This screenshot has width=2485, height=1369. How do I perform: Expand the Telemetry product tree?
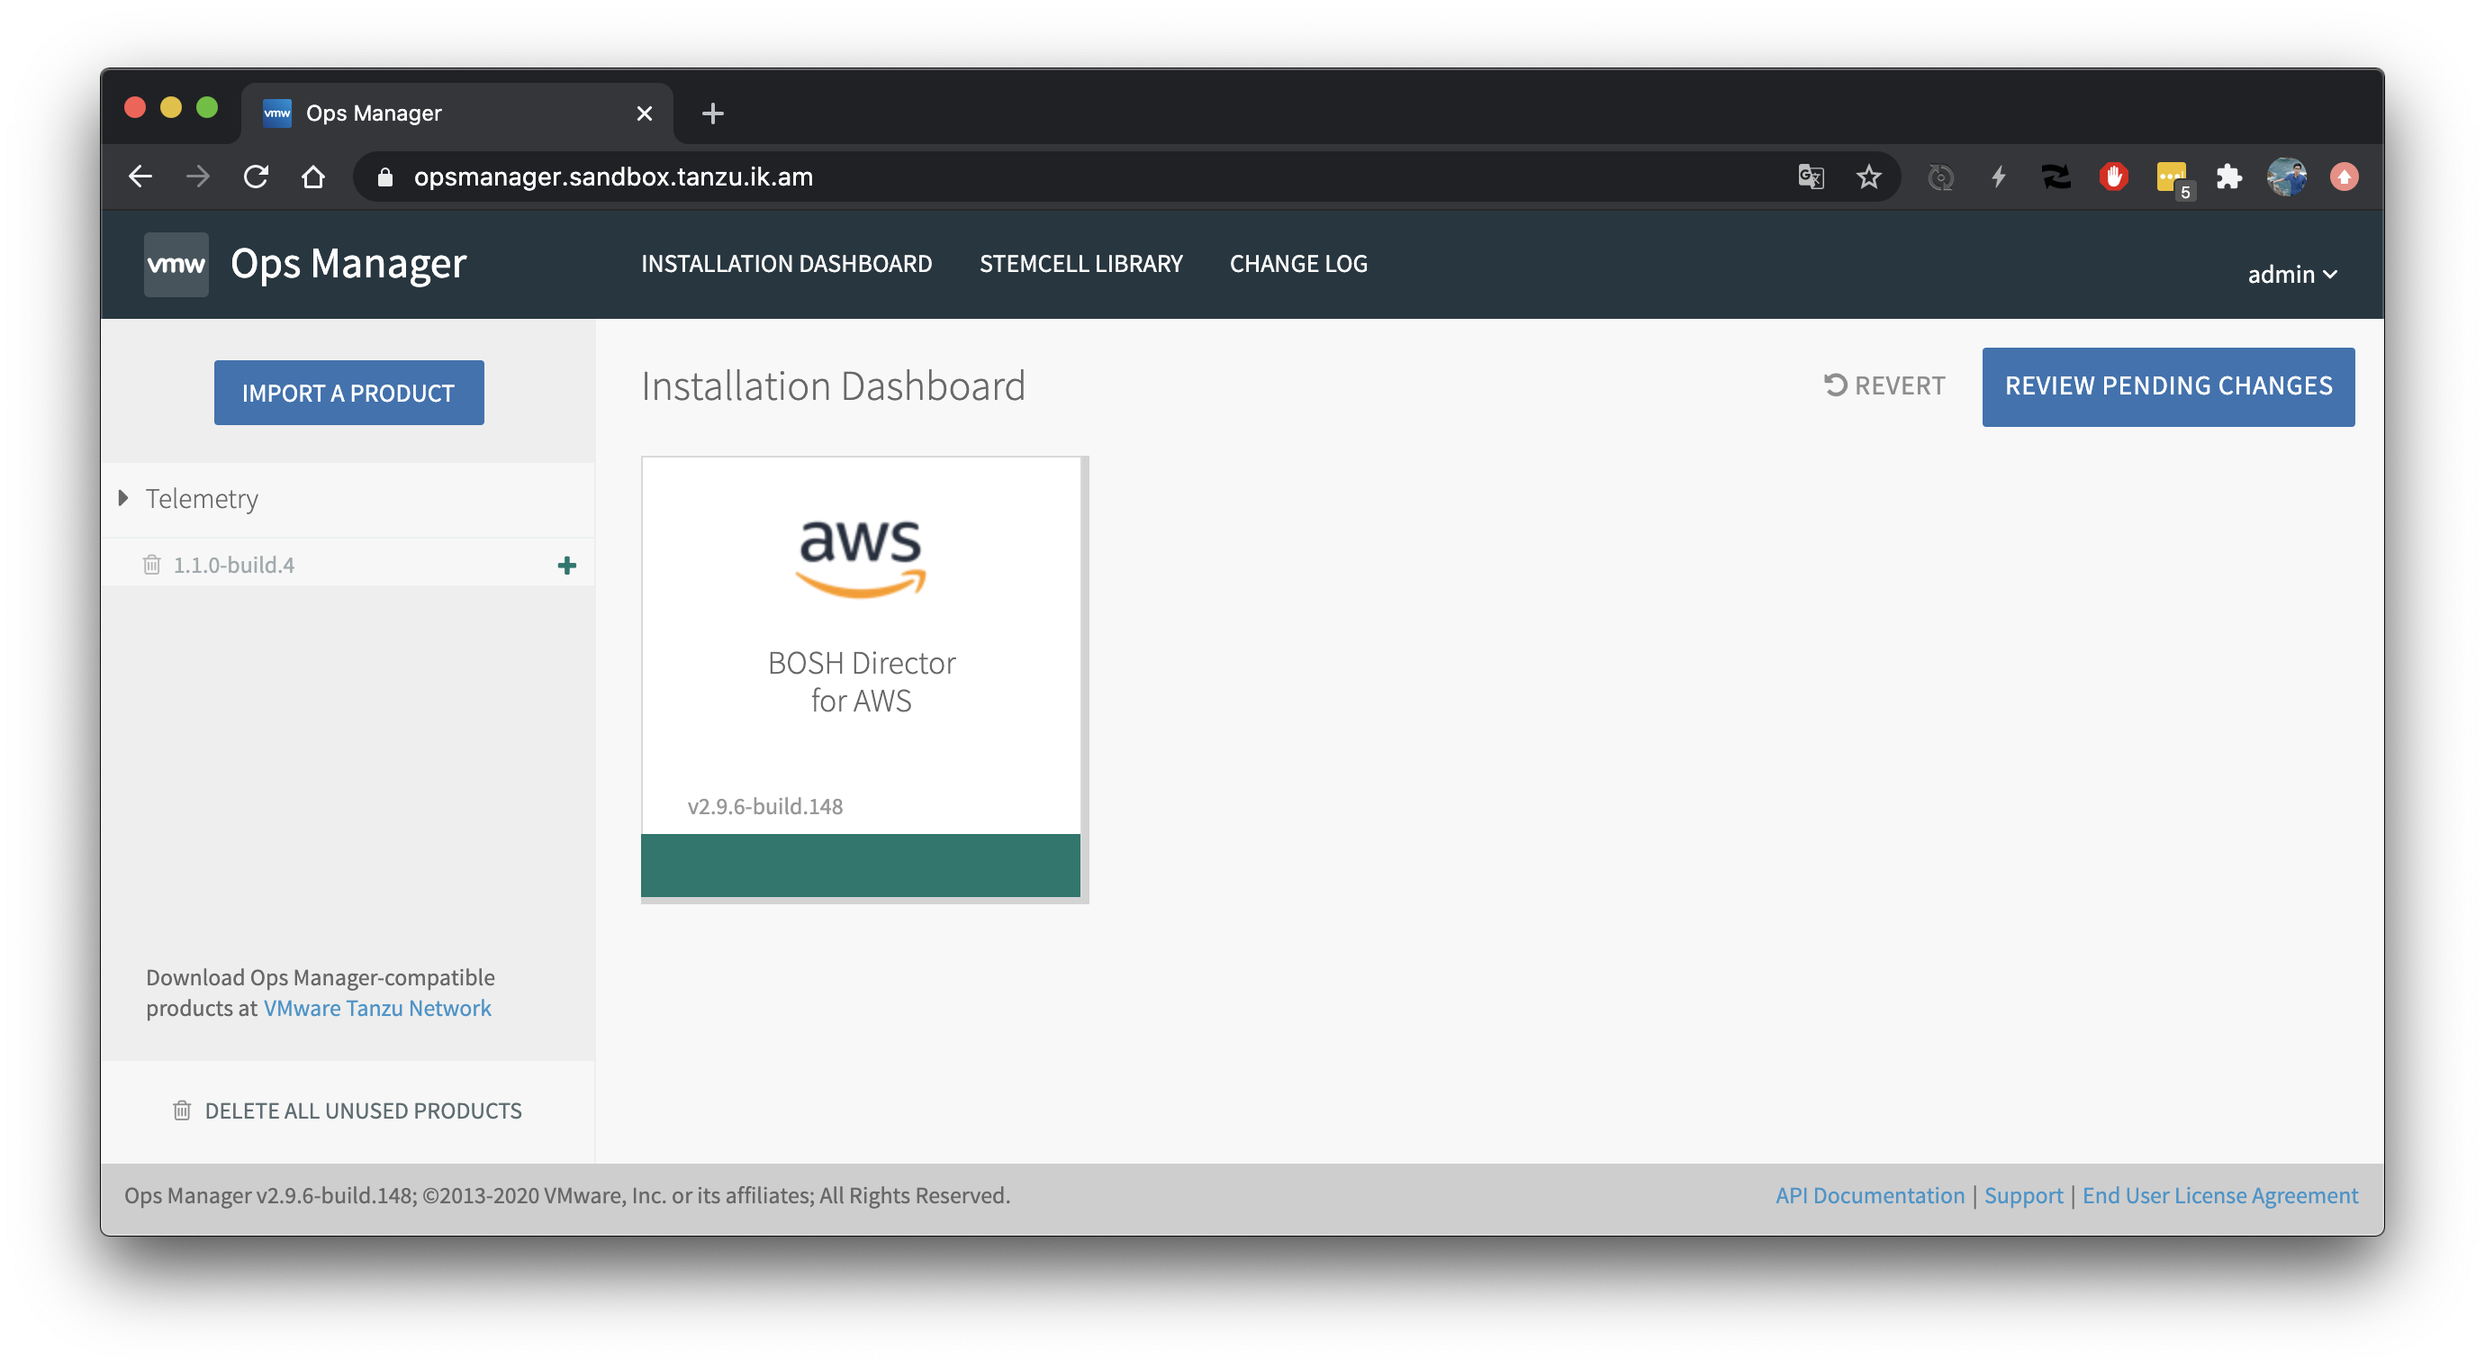click(123, 499)
